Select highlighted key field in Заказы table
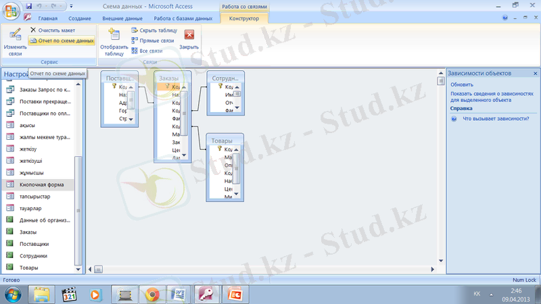Screen dimensions: 541x304 click(168, 87)
